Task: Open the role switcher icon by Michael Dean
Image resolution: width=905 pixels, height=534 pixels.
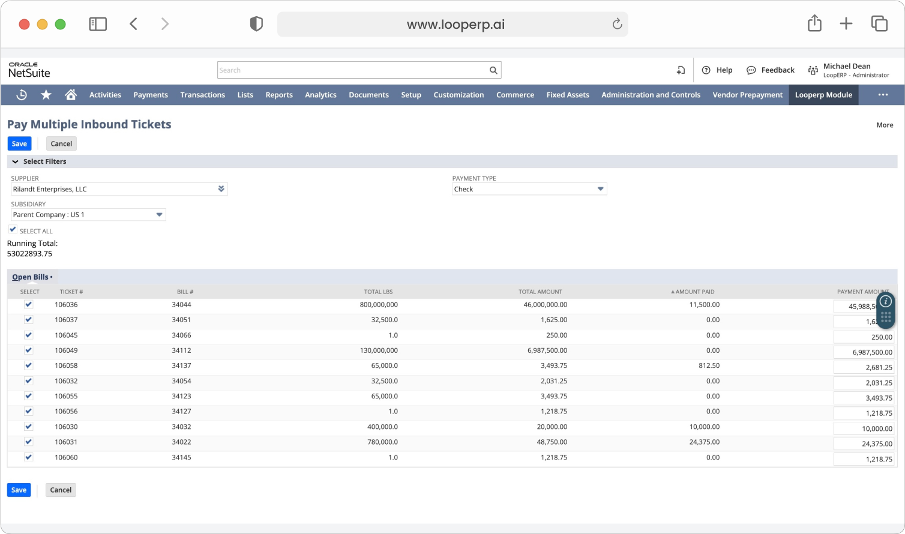Action: (813, 70)
